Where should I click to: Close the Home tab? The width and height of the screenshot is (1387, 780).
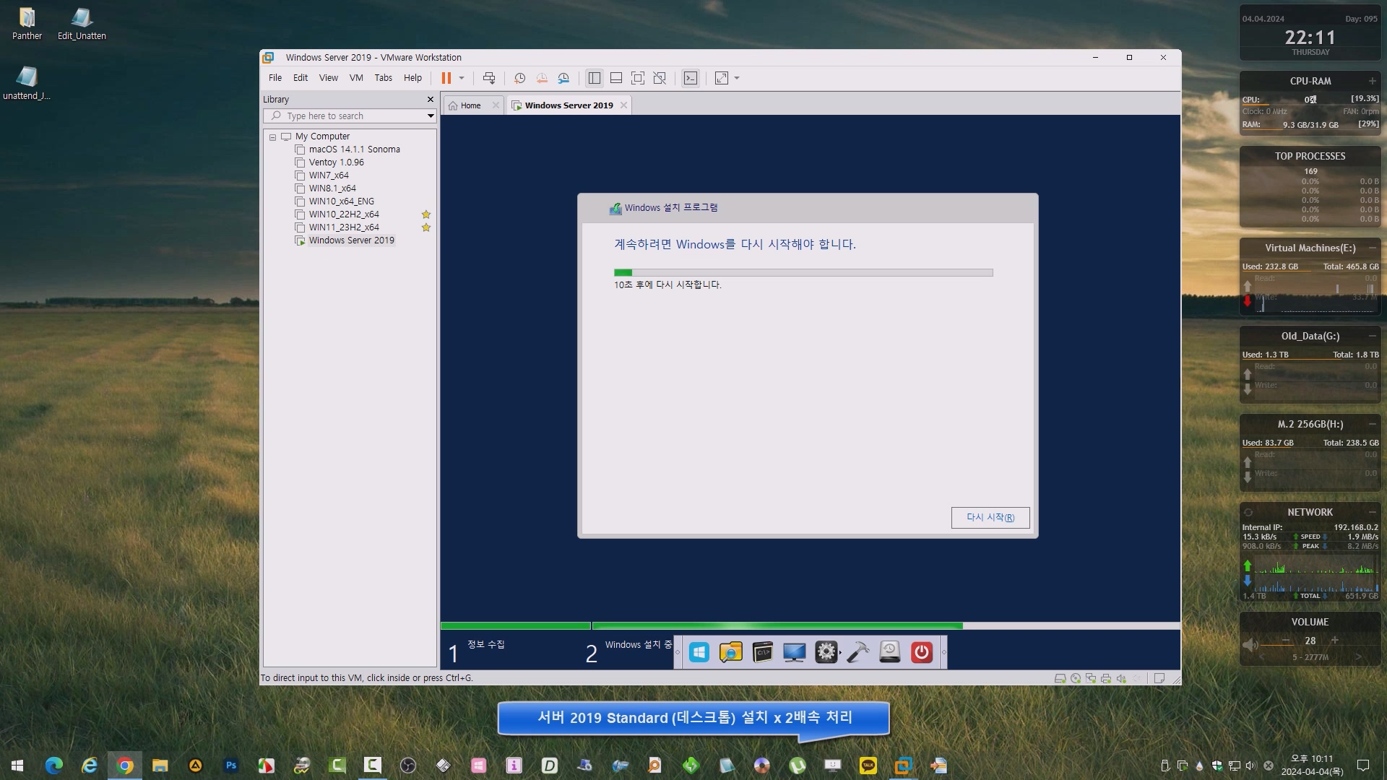[496, 105]
